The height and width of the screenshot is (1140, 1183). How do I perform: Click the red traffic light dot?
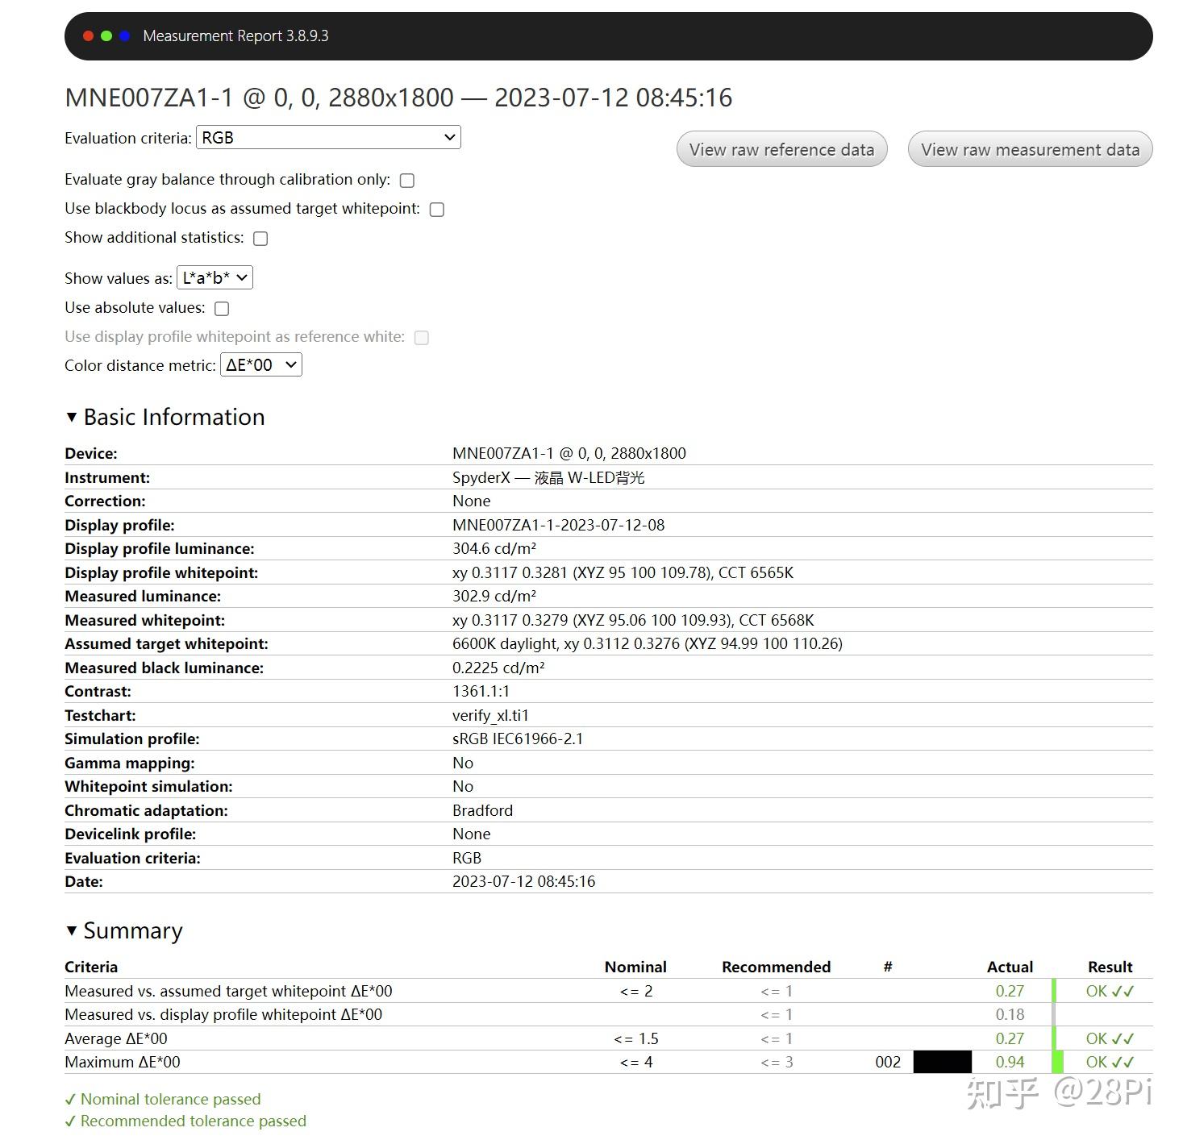87,35
